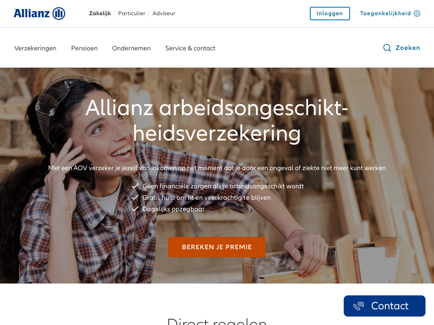Viewport: 434px width, 325px height.
Task: Open the floating Contact button
Action: click(384, 306)
